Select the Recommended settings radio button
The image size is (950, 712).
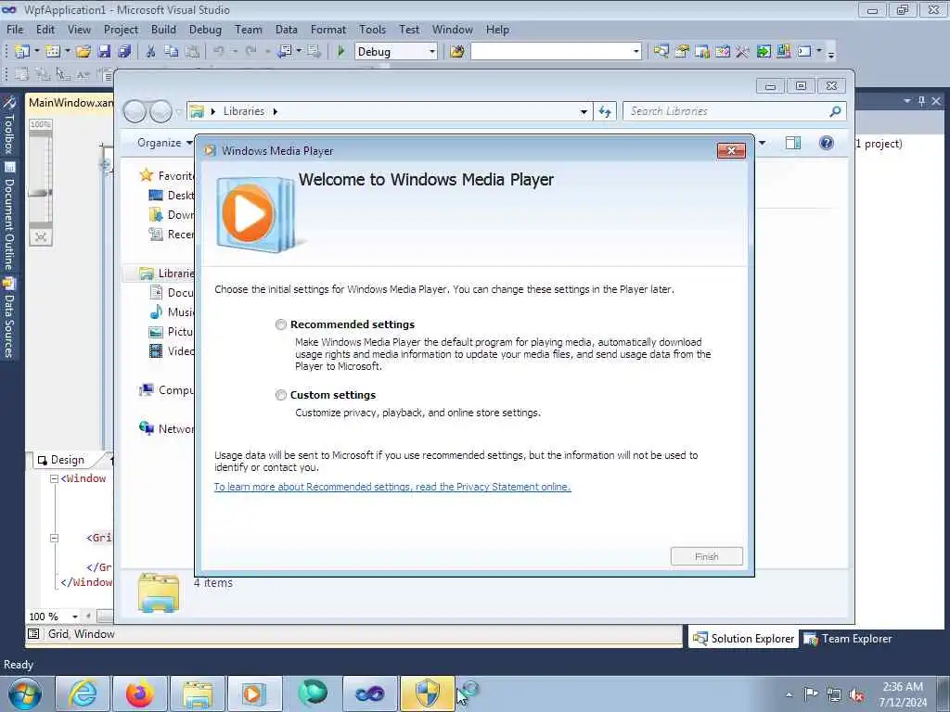point(280,324)
